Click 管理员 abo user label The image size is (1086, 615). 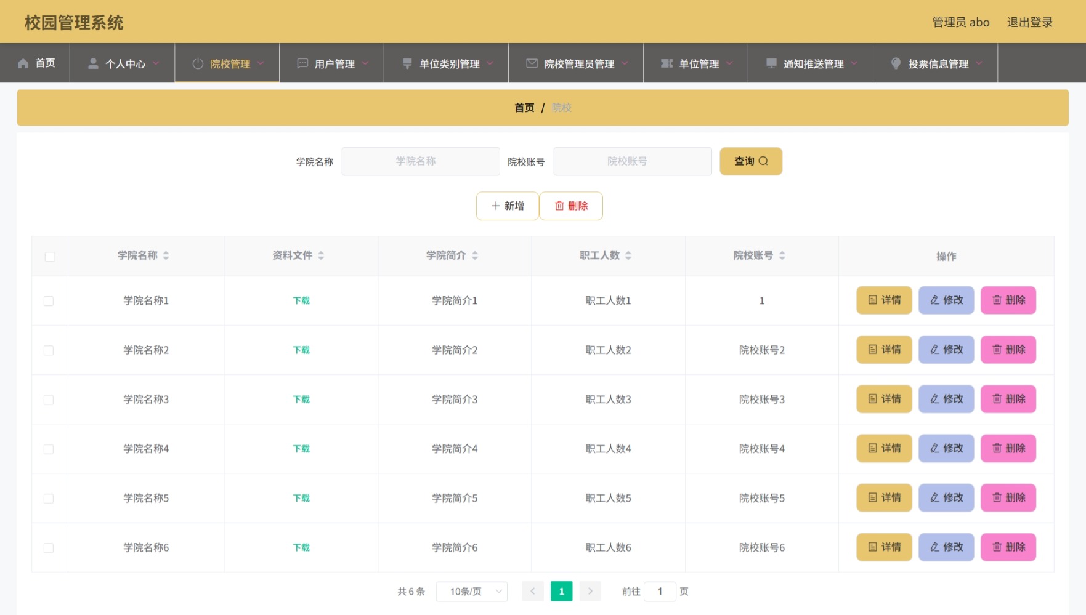click(960, 22)
